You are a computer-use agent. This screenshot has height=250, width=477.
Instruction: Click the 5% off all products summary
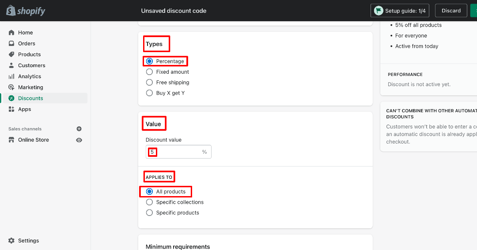pos(419,25)
